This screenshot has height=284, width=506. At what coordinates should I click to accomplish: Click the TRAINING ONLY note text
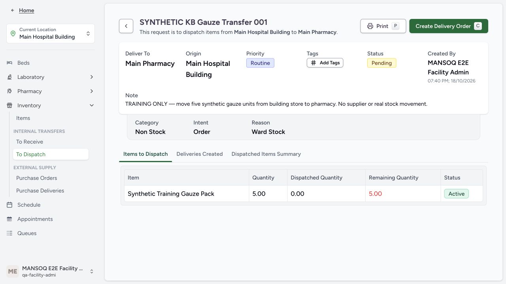point(276,104)
